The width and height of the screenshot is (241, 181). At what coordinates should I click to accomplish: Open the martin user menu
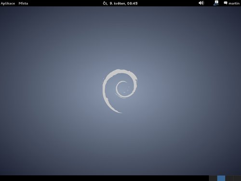tap(234, 3)
